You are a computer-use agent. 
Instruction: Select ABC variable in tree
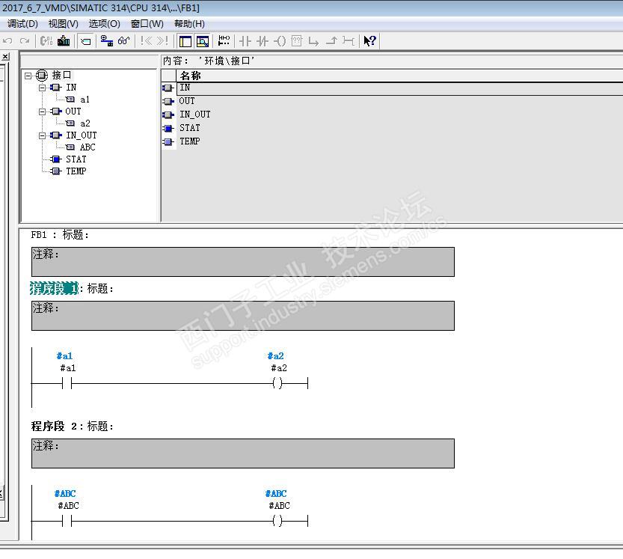[x=88, y=147]
